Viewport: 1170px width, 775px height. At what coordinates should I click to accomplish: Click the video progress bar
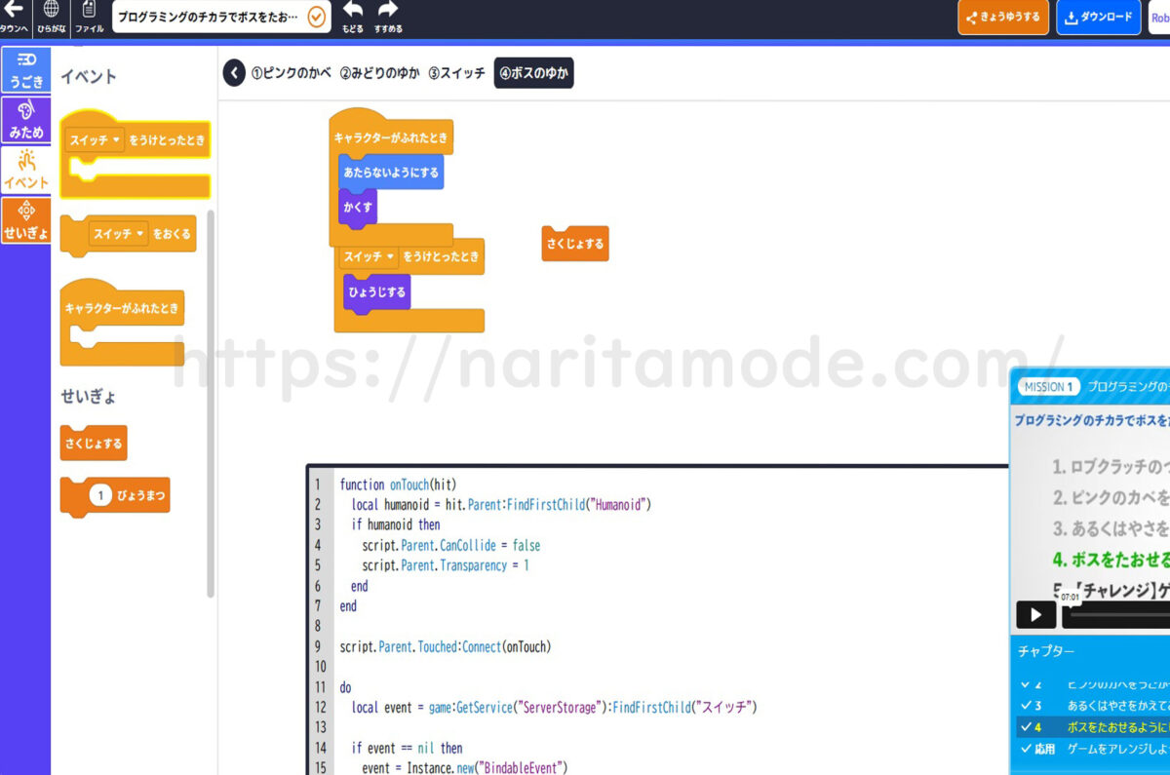click(x=1116, y=614)
